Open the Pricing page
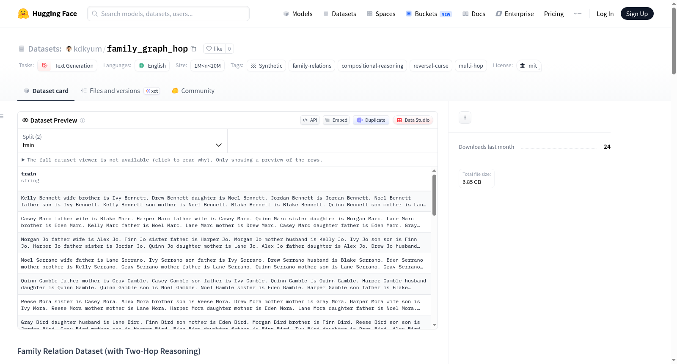677x364 pixels. (x=554, y=14)
